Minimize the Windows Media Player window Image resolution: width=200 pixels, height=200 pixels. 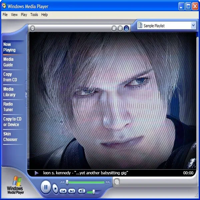[x=181, y=6]
